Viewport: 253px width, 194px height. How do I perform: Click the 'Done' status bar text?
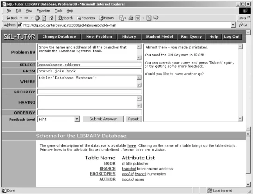[x=11, y=191]
